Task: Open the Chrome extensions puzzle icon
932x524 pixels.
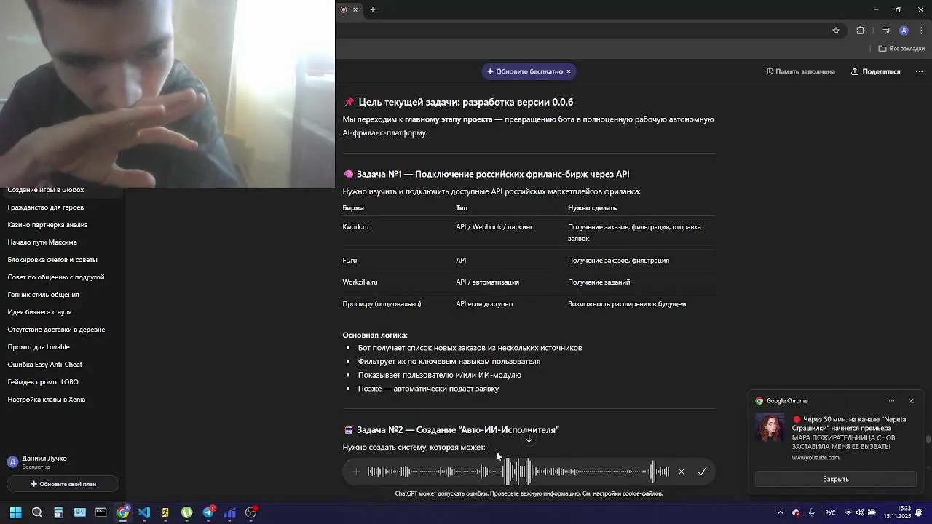Action: 861,31
